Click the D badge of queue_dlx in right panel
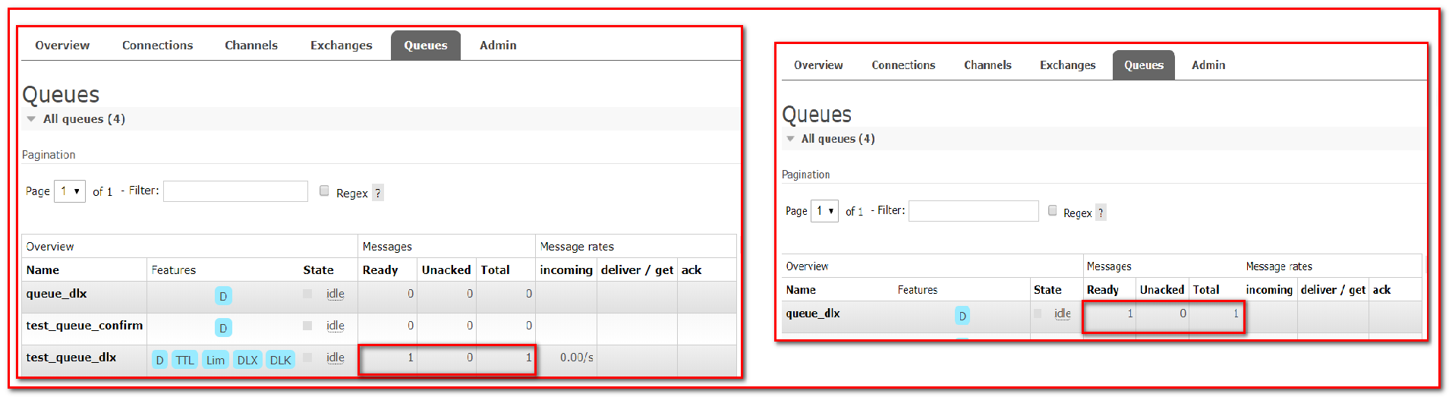This screenshot has height=397, width=1449. pyautogui.click(x=962, y=316)
